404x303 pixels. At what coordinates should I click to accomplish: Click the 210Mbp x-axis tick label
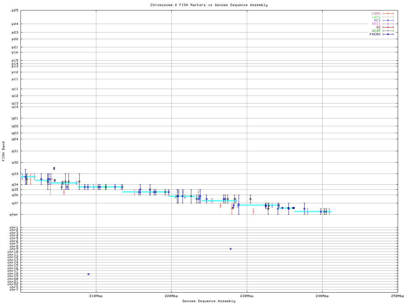click(x=96, y=296)
